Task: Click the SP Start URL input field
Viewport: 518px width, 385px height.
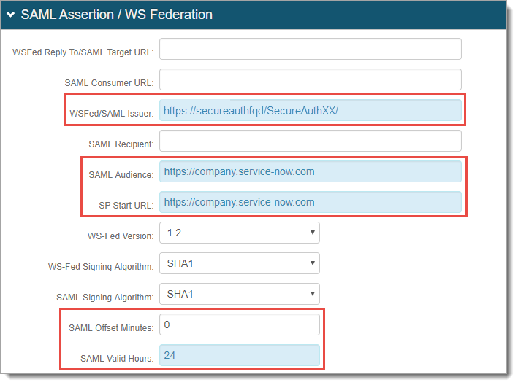Action: (x=310, y=202)
